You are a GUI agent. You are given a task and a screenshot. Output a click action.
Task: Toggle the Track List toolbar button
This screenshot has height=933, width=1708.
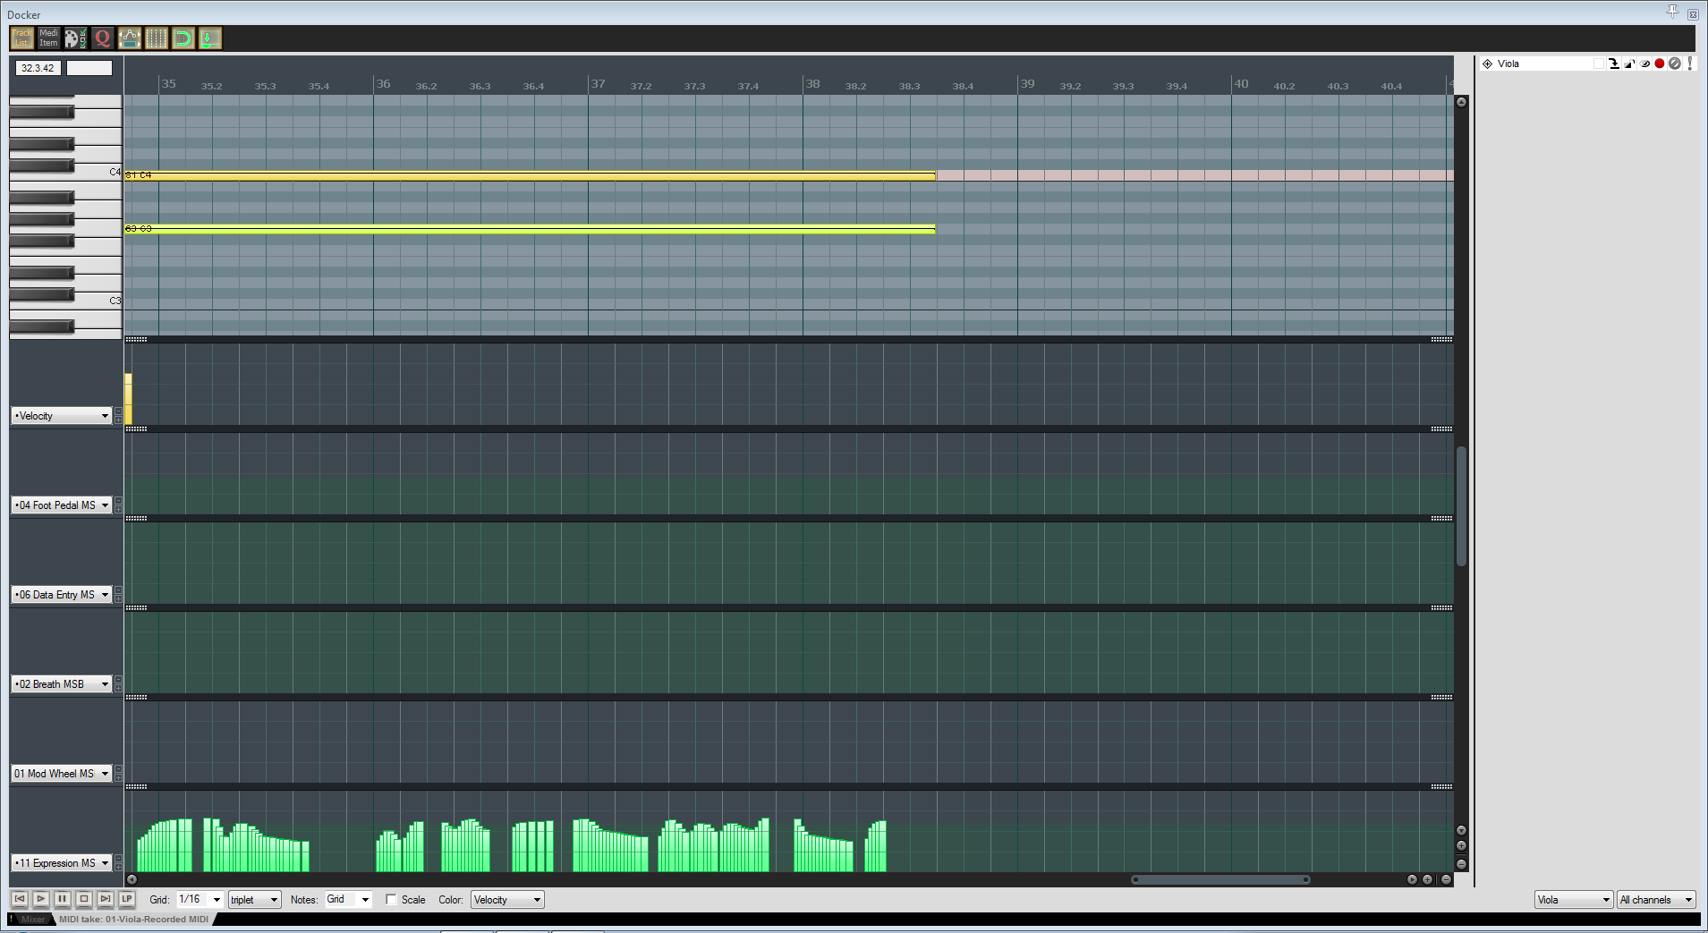[x=21, y=38]
